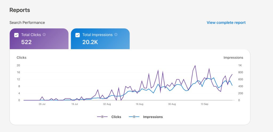Screen dimensions: 273x132
Task: Click the 19 Jul axis label
Action: [75, 104]
